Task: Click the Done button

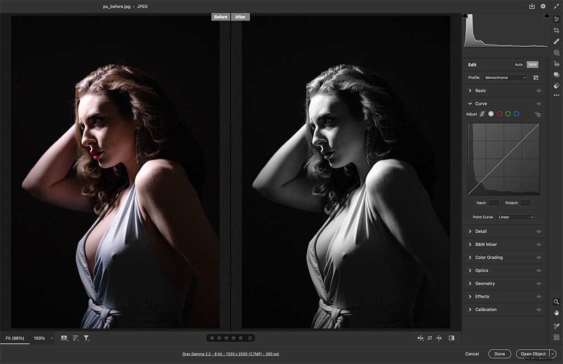Action: (x=499, y=354)
